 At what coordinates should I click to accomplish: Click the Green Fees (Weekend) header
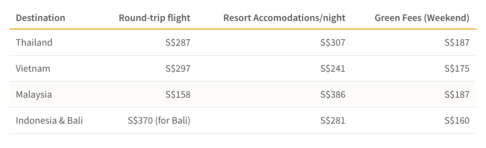pos(422,18)
